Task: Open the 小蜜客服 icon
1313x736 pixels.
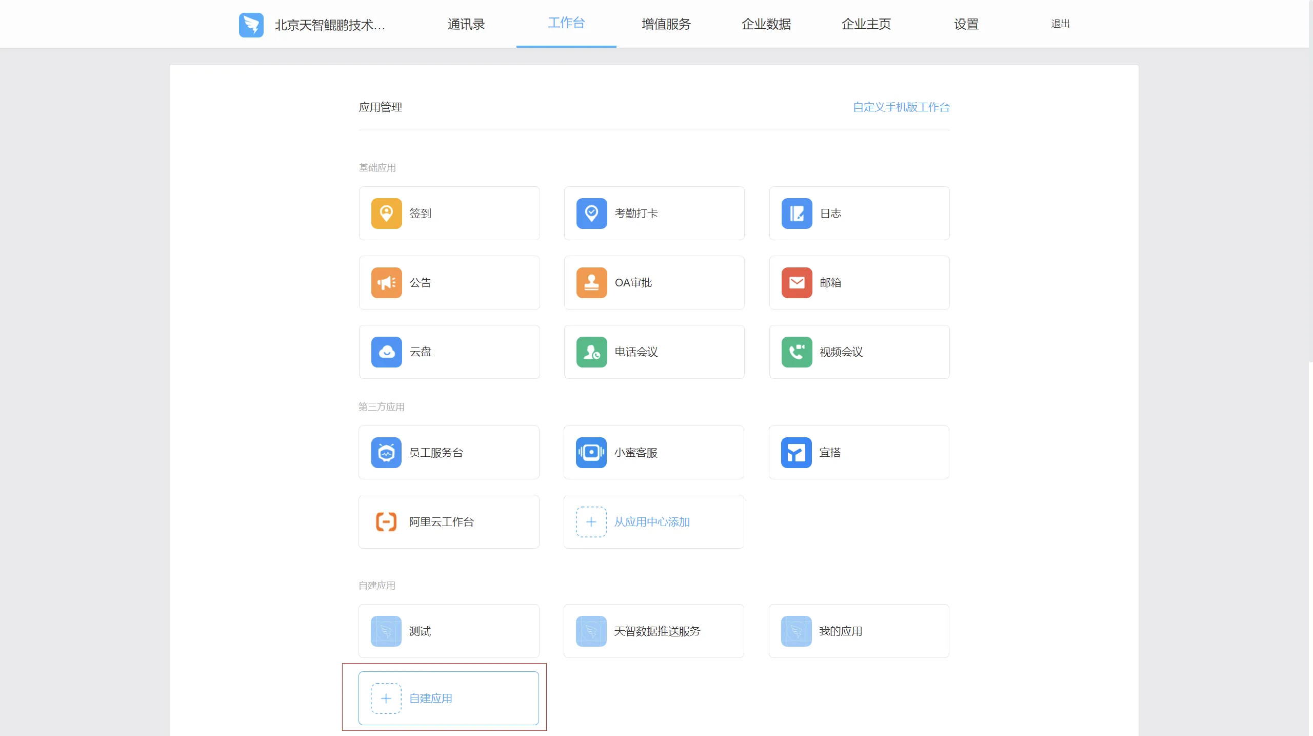Action: click(x=591, y=452)
